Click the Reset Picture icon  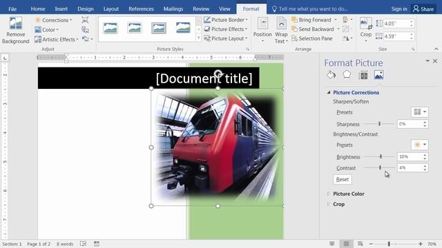[x=86, y=39]
